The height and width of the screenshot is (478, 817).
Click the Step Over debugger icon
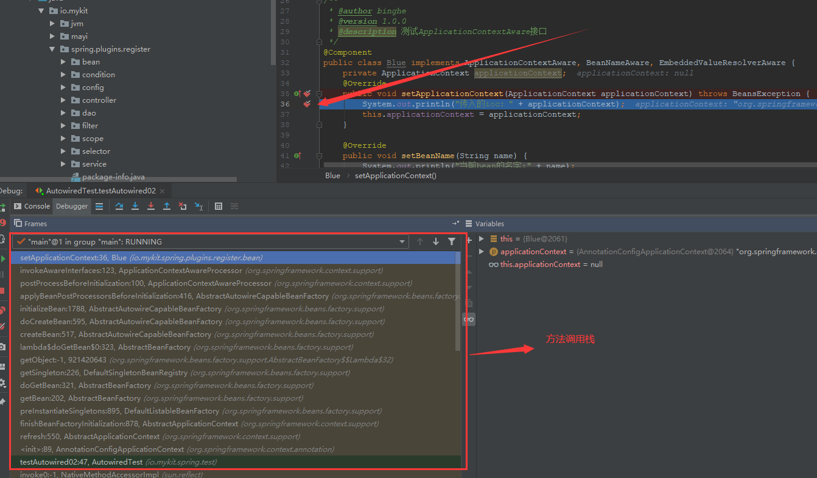pyautogui.click(x=119, y=206)
